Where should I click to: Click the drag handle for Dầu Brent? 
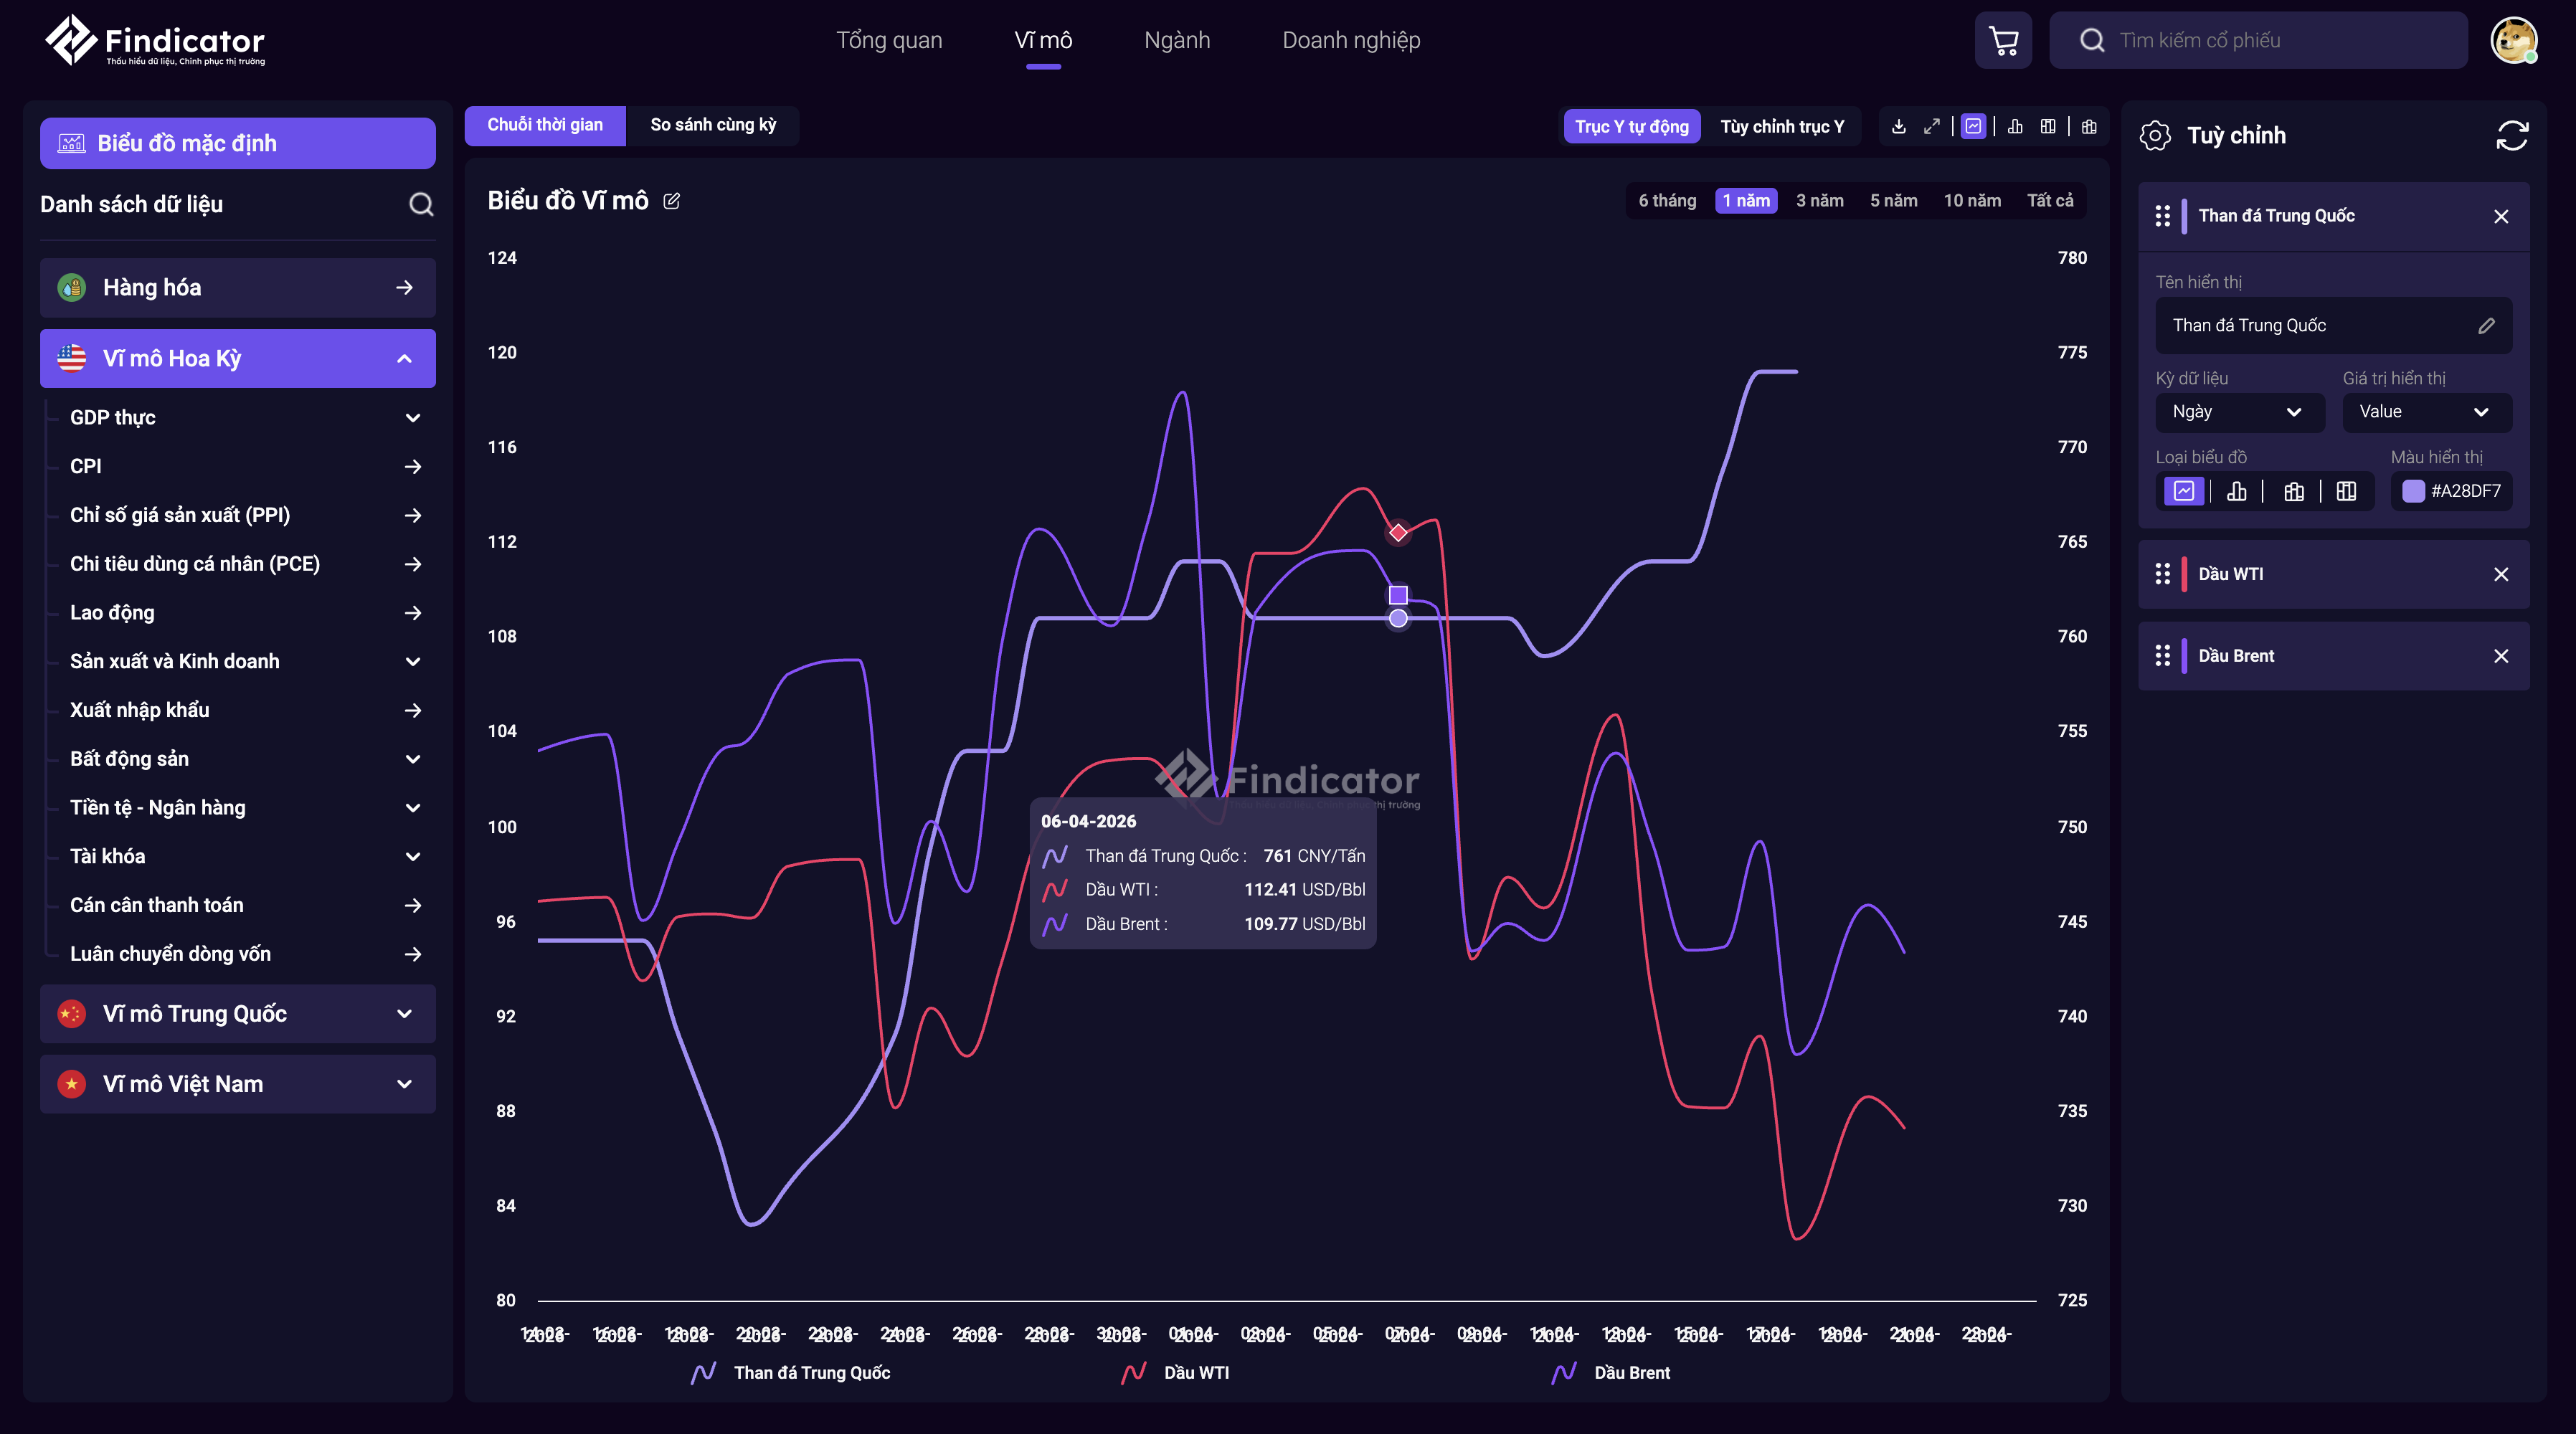point(2162,656)
